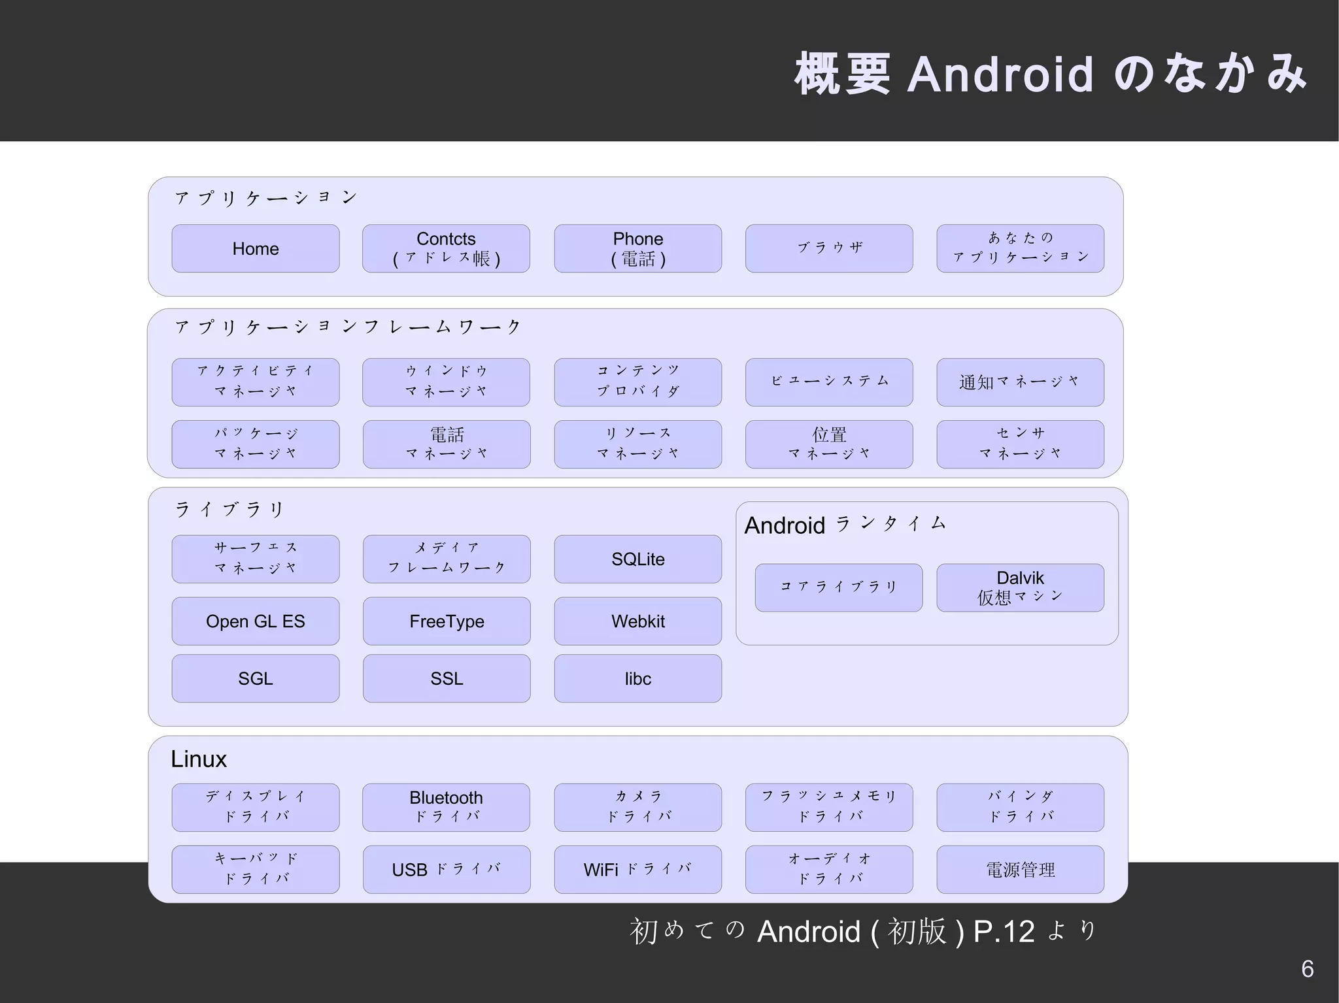Screen dimensions: 1339x1003
Task: Select the WiFi ドライバ box
Action: pos(638,869)
